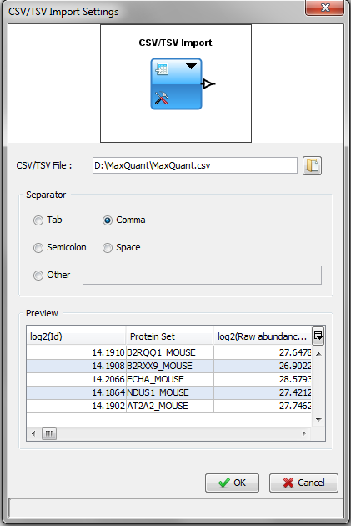
Task: Choose the Space separator
Action: pos(108,248)
